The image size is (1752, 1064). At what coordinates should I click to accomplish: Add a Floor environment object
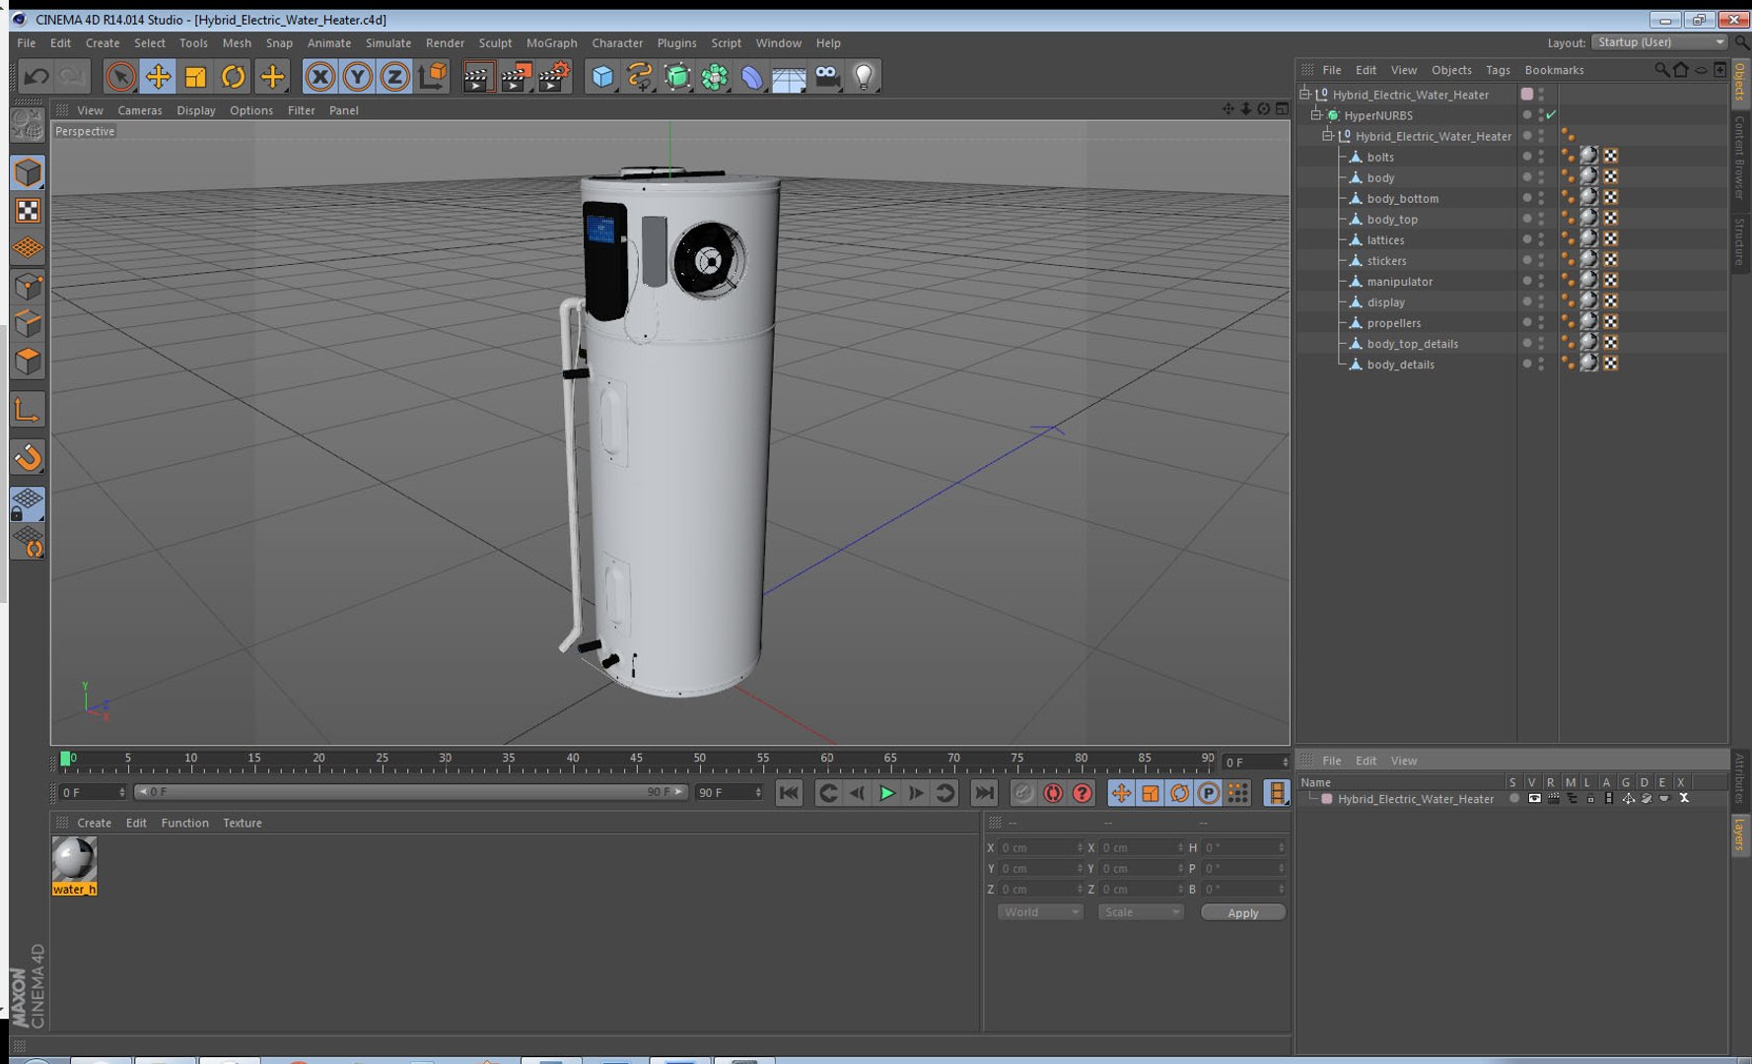coord(789,77)
